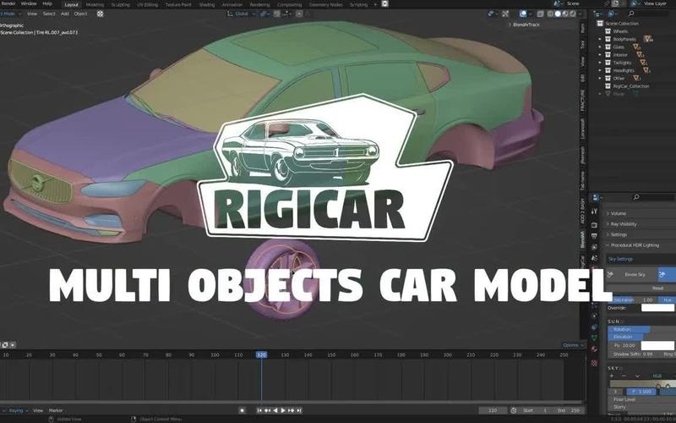
Task: Open the Render menu
Action: 8,3
